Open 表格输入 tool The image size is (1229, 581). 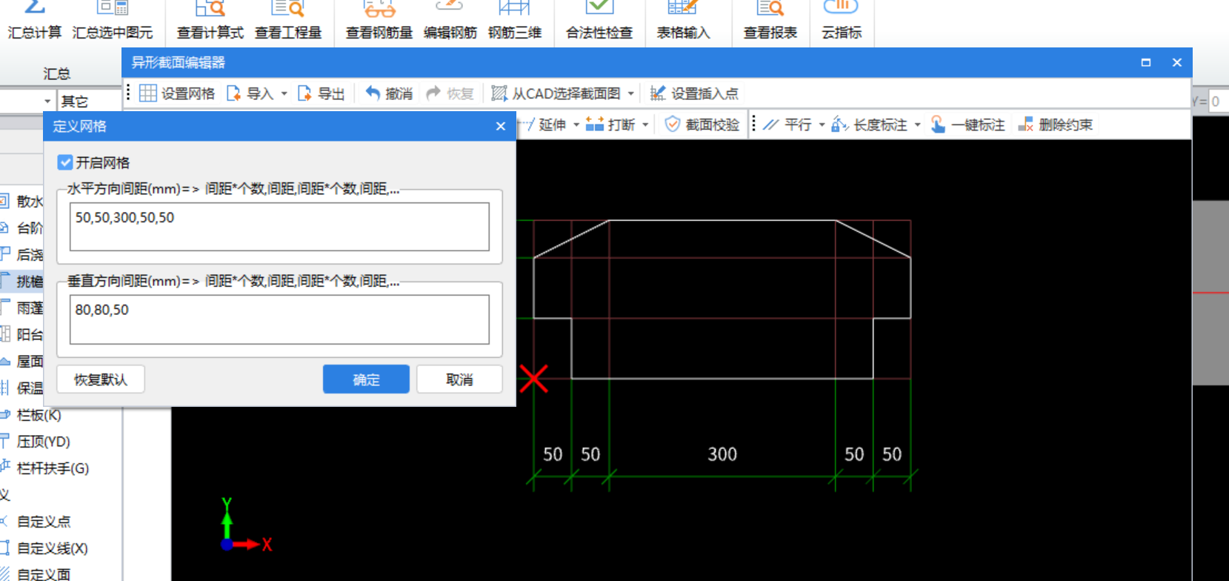[x=683, y=20]
